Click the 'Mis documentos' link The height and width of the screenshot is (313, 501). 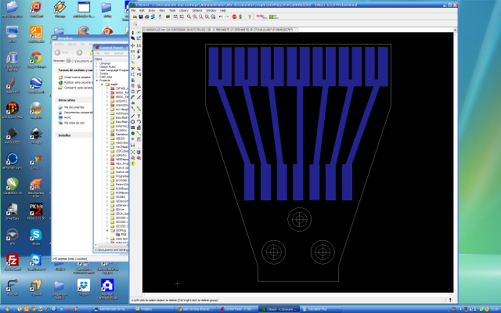(x=74, y=107)
